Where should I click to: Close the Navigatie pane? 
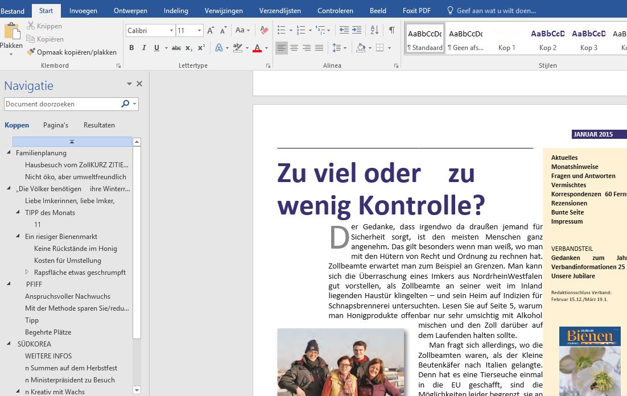tap(139, 84)
